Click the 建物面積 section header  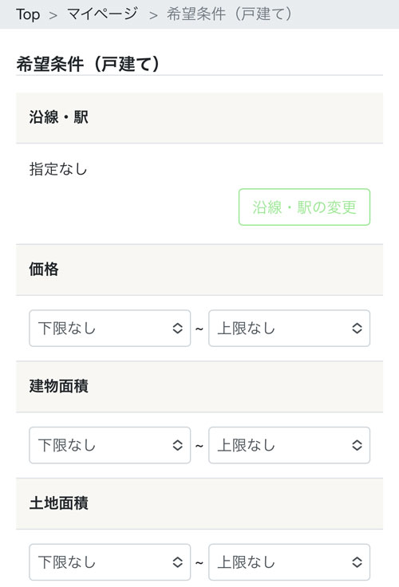[x=199, y=386]
